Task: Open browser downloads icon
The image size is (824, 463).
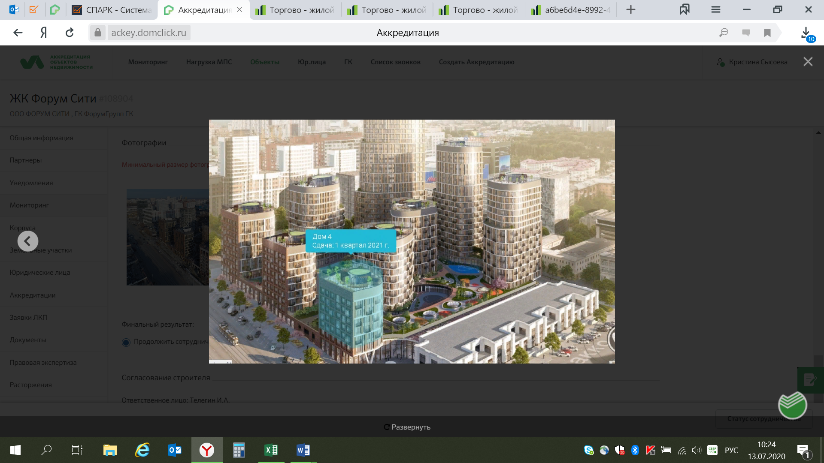Action: (806, 33)
